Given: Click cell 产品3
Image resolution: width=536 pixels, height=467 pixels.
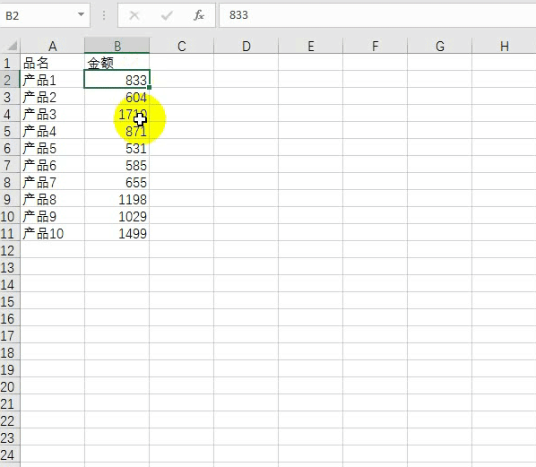Looking at the screenshot, I should click(x=52, y=114).
